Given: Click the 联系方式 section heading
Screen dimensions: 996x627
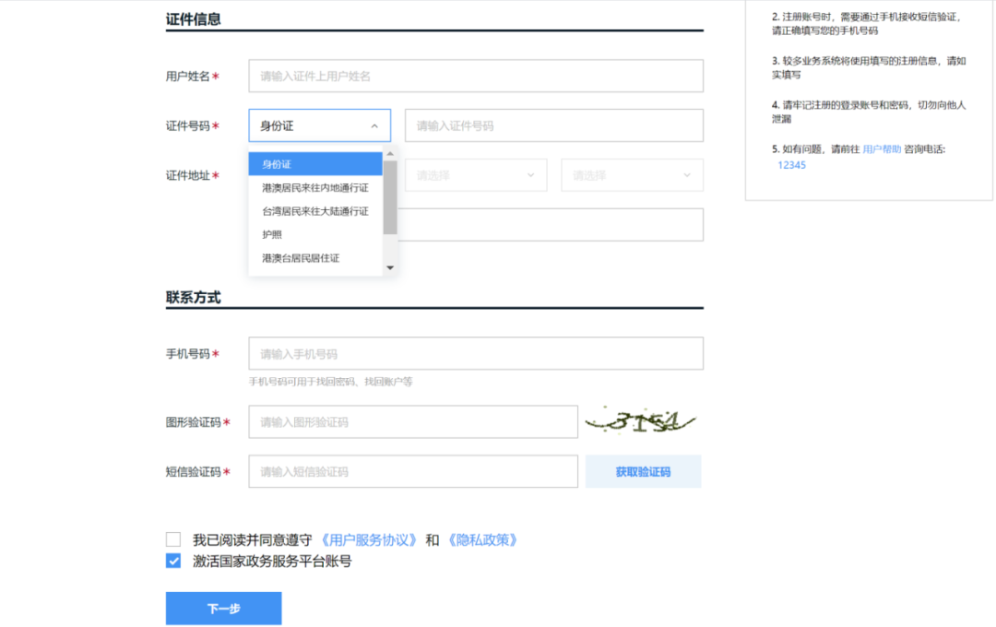Looking at the screenshot, I should 193,297.
